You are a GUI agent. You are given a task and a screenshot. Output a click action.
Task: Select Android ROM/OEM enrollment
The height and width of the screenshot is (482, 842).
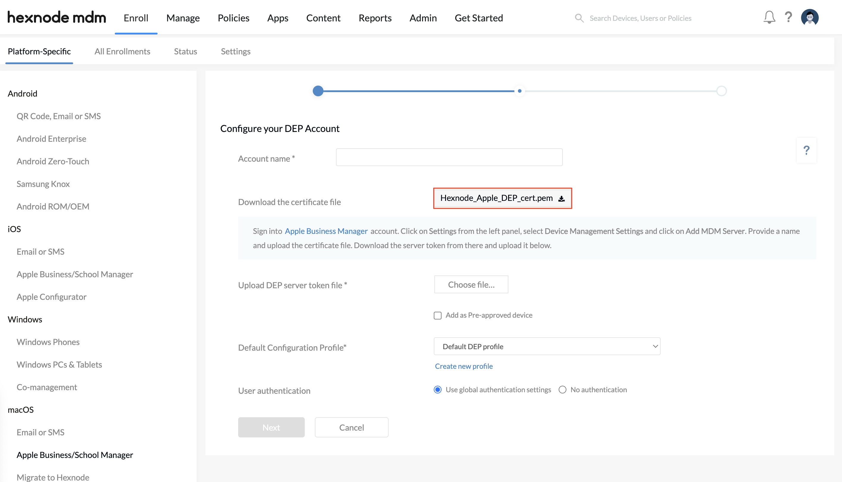[53, 206]
